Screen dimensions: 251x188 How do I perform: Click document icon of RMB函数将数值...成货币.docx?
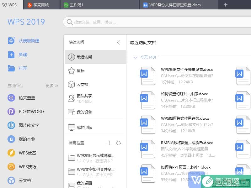click(x=148, y=149)
